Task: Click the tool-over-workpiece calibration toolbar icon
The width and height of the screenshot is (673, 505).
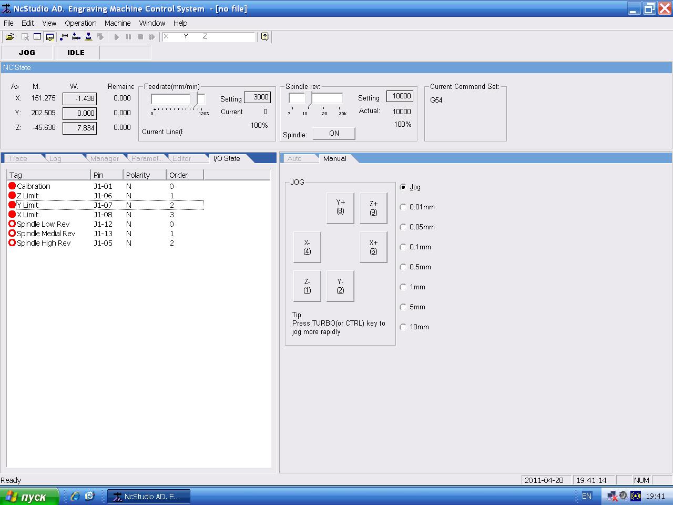Action: click(88, 37)
